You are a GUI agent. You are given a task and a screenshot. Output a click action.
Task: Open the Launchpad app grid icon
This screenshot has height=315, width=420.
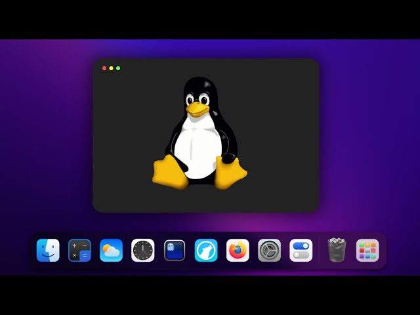click(x=367, y=250)
